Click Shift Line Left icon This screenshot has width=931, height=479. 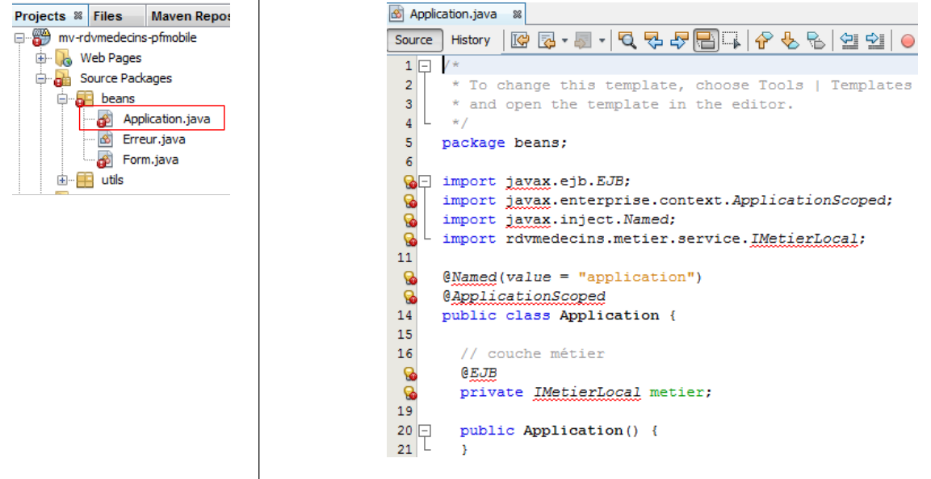coord(848,40)
